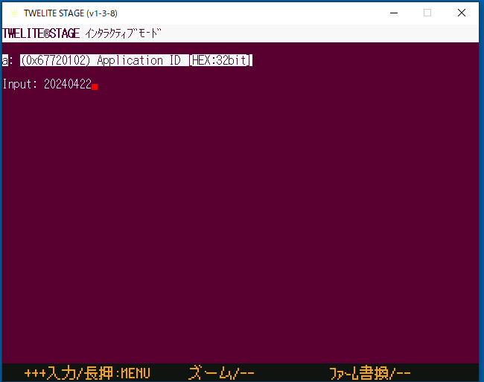Click the disabled maximize button
Screen dimensions: 484x382
click(427, 13)
